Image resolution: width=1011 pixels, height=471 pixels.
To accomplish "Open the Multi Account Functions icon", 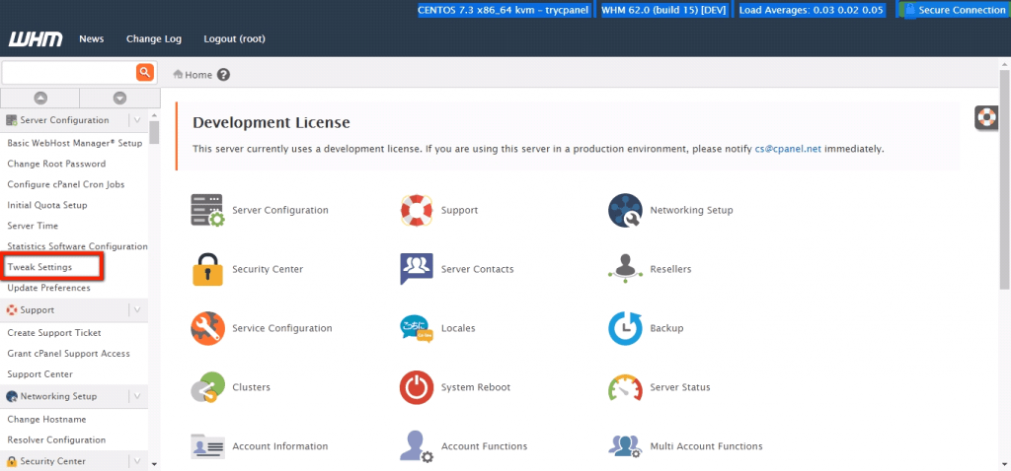I will pos(625,446).
